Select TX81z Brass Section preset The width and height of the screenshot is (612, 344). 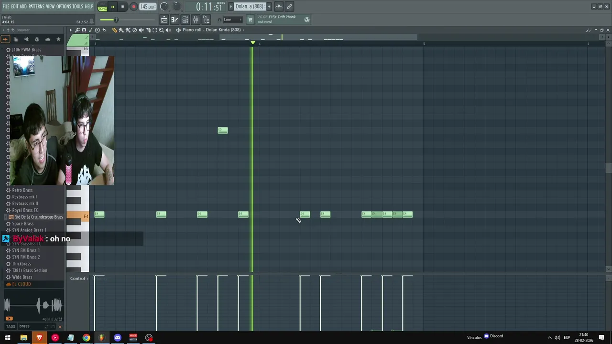click(x=30, y=270)
